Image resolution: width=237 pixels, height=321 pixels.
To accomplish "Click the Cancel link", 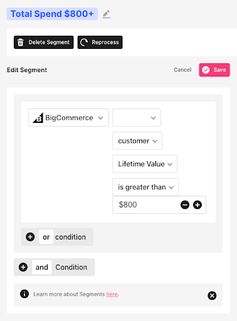I will pos(182,70).
